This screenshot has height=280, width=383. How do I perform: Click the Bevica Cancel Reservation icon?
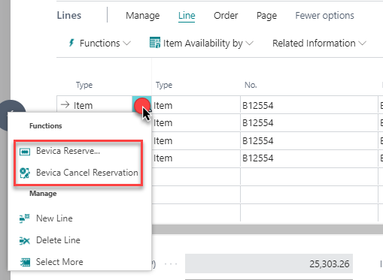[x=25, y=173]
